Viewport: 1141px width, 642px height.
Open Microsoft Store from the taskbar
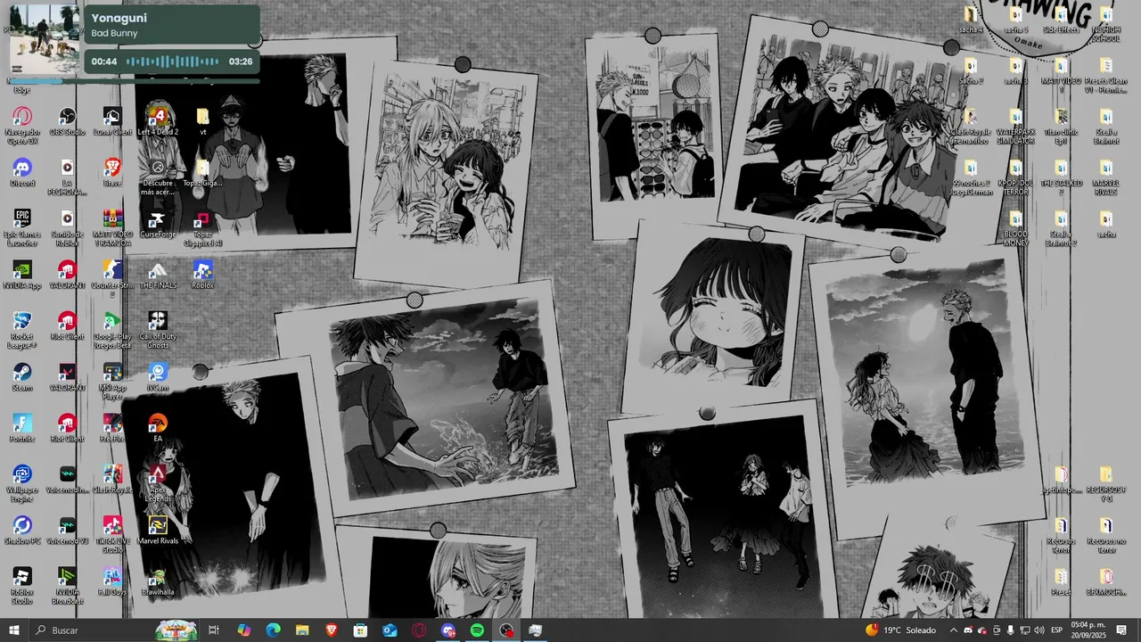coord(360,630)
